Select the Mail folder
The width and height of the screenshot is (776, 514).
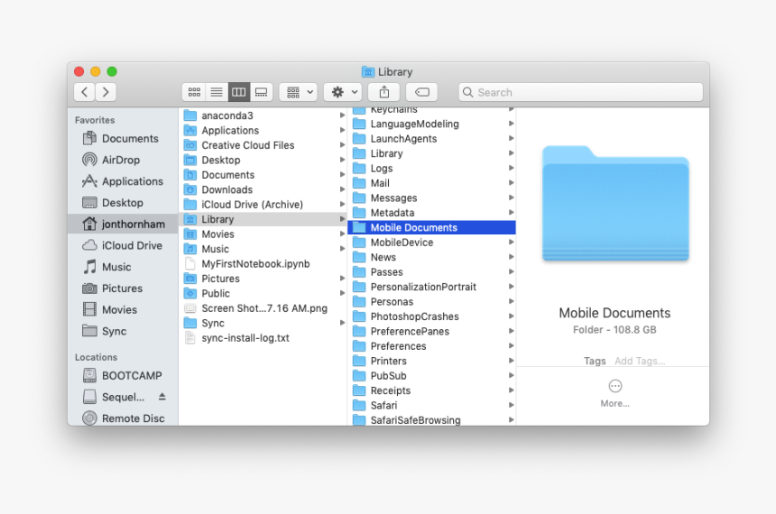point(431,183)
